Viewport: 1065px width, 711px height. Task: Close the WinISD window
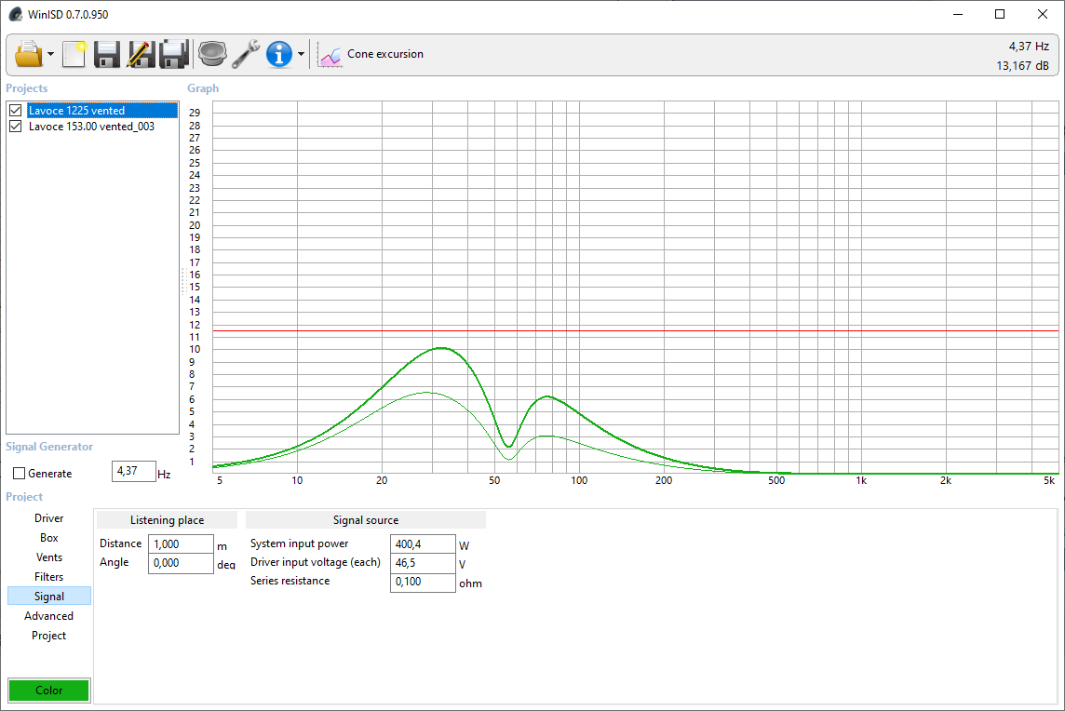tap(1043, 14)
